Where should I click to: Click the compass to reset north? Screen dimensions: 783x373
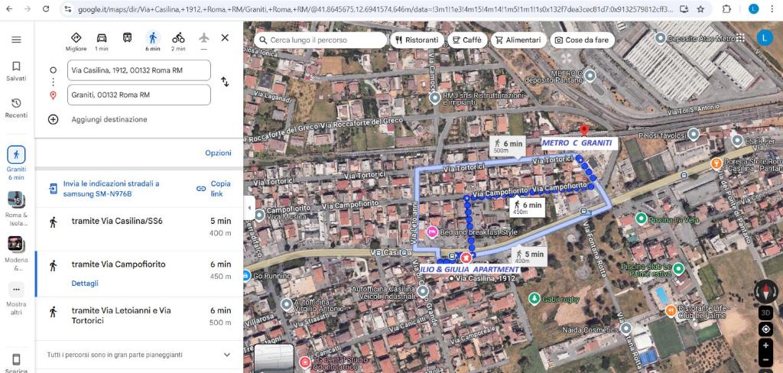[765, 290]
